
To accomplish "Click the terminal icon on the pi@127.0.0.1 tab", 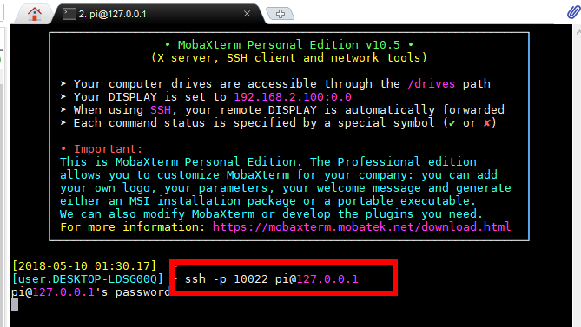I will pos(69,14).
